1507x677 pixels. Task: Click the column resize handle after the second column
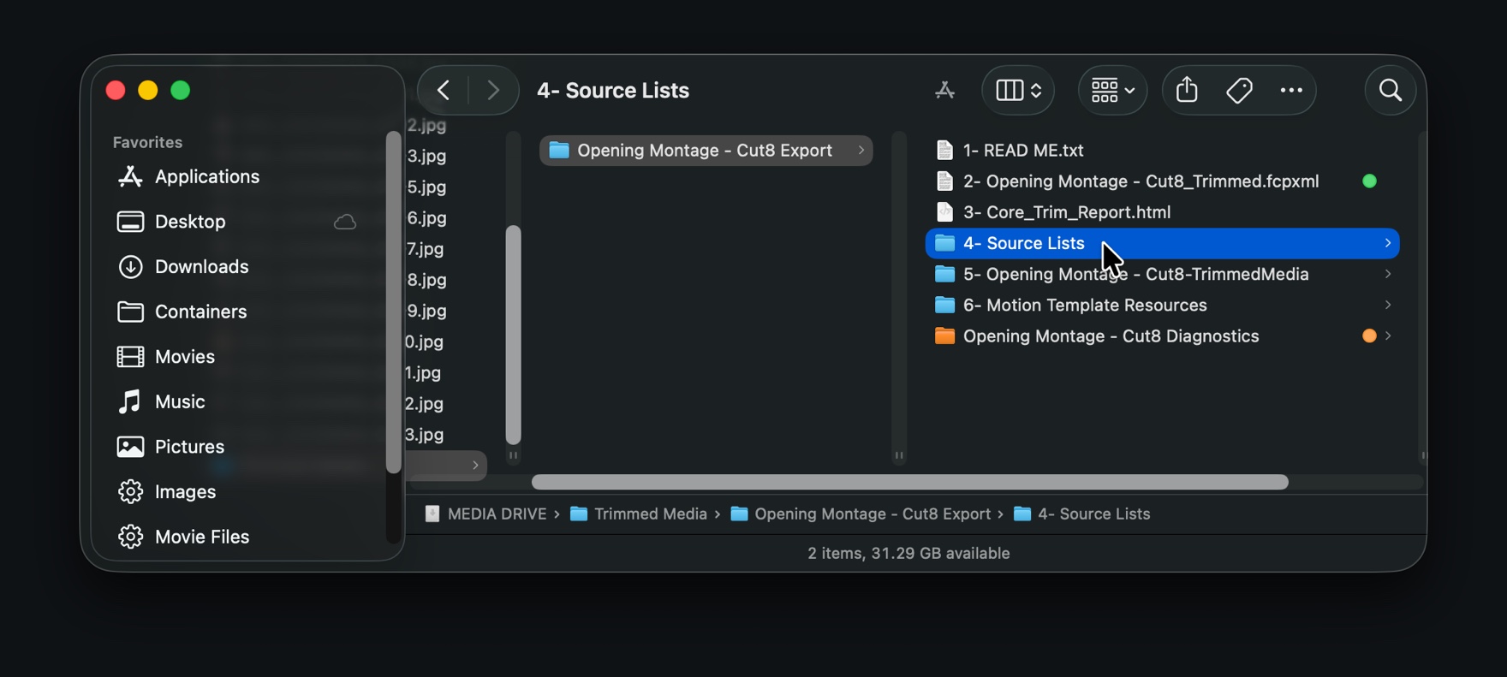point(898,455)
